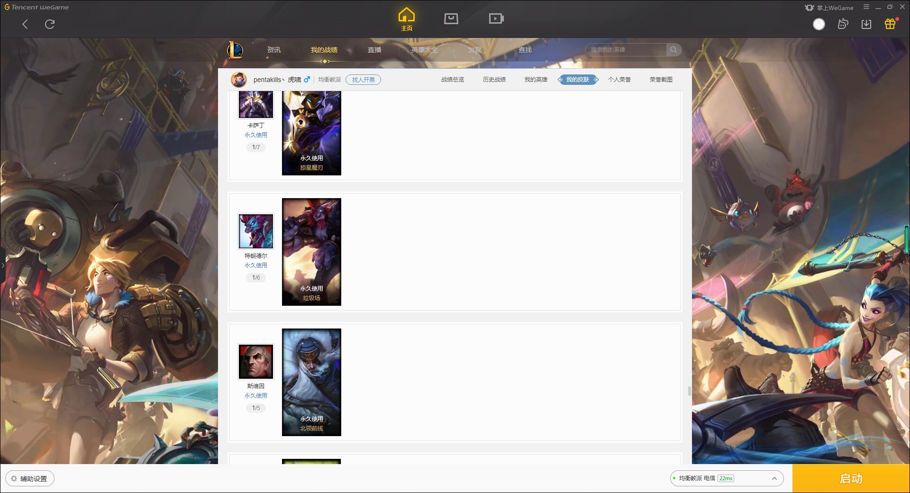
Task: Click the Tencent WeGame logo
Action: [37, 7]
